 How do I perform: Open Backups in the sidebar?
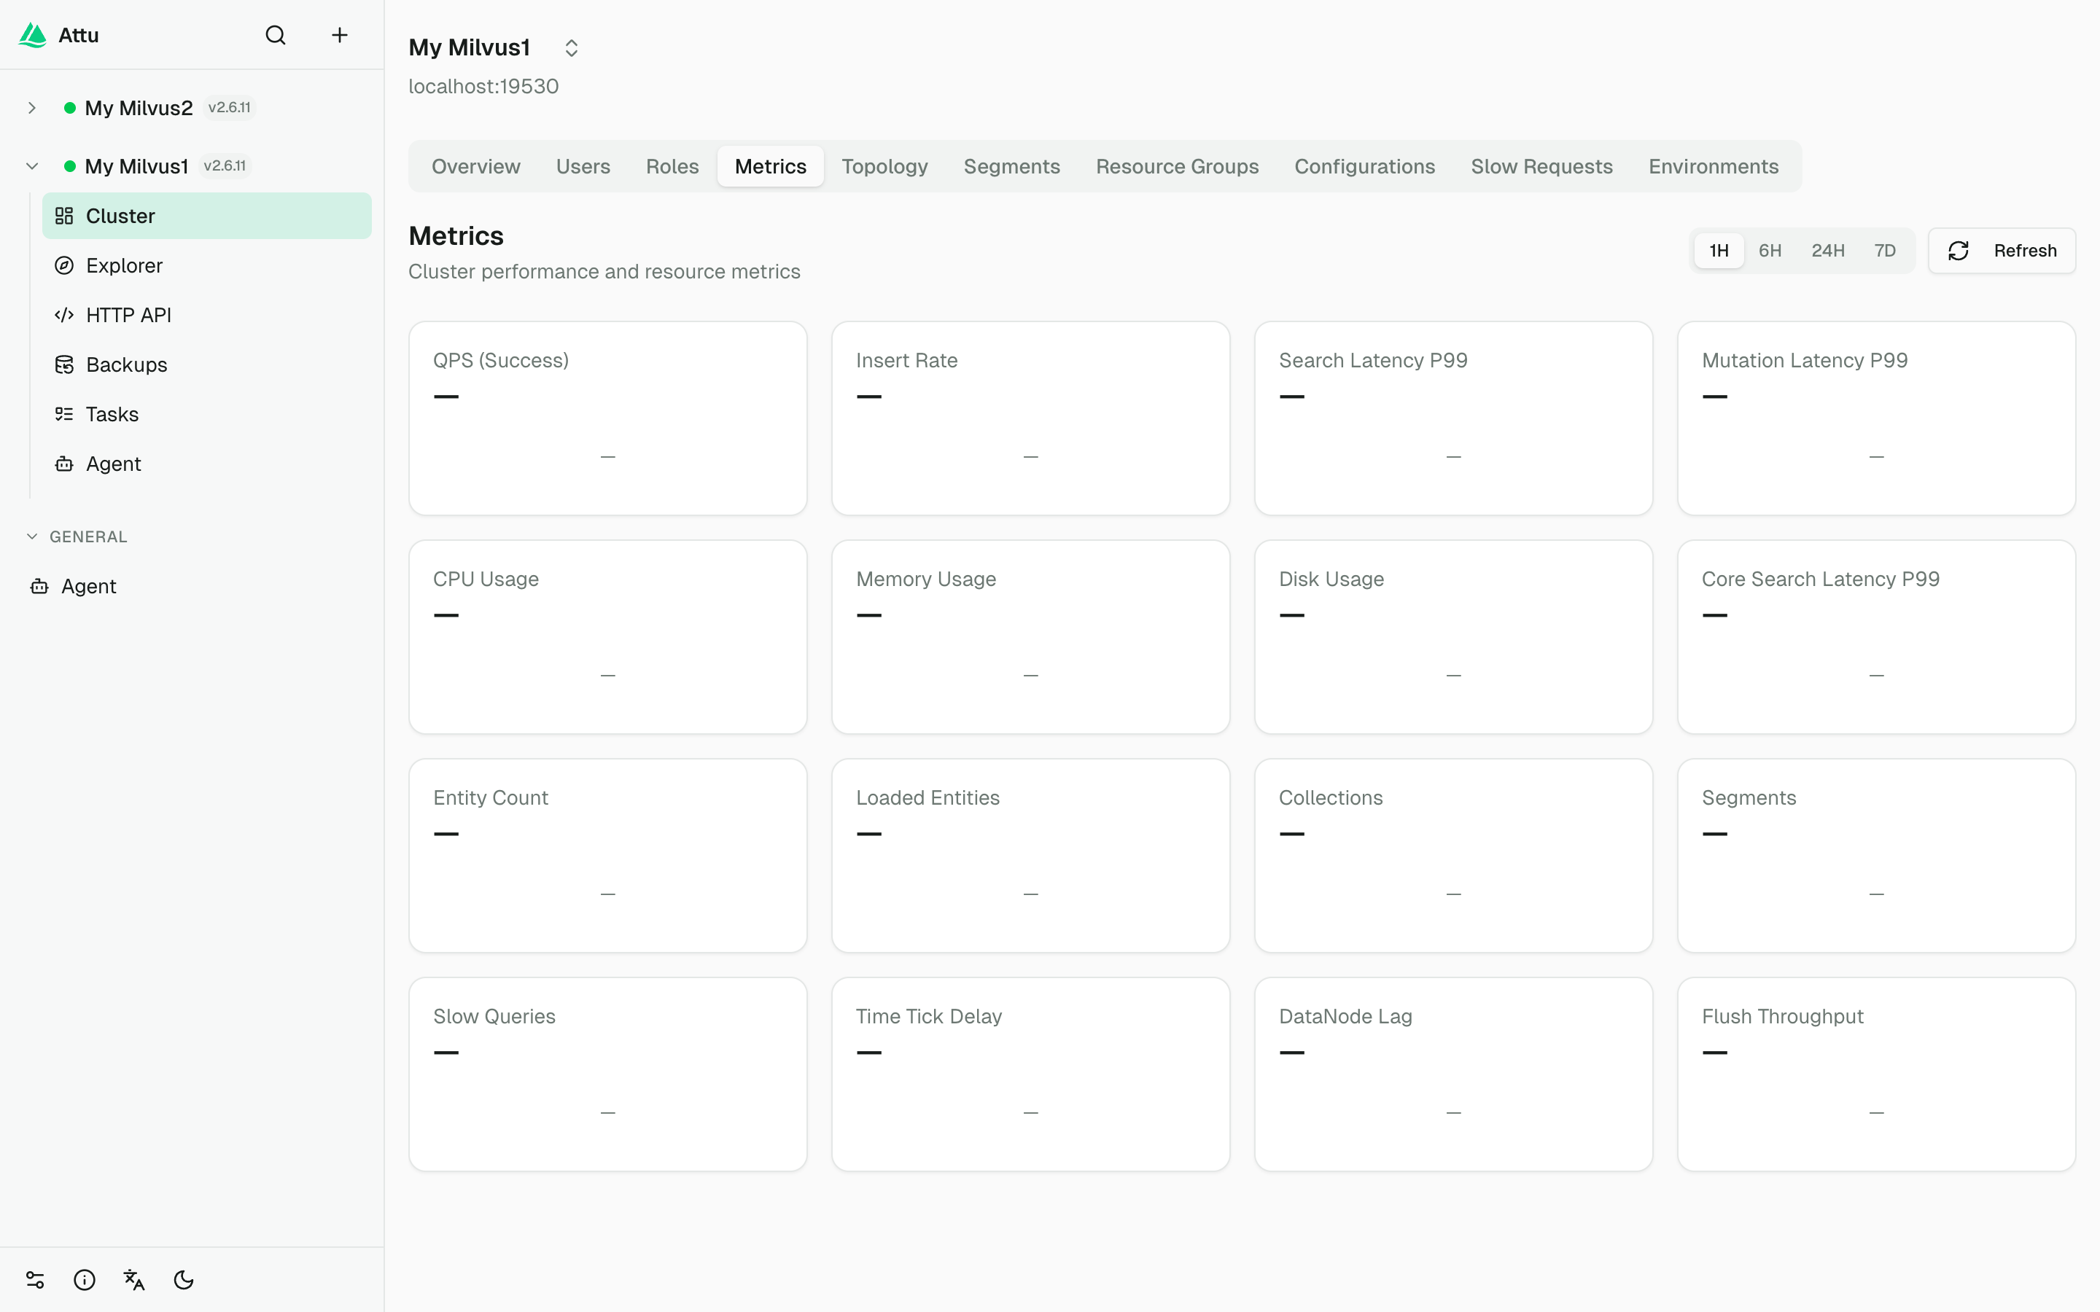click(206, 364)
